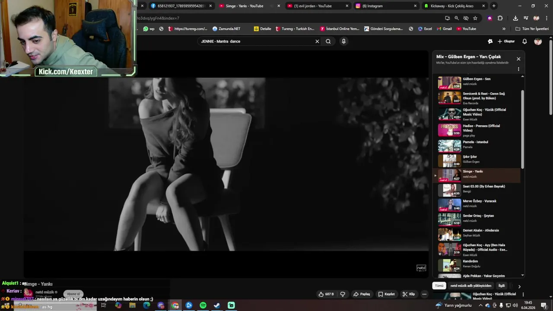
Task: Click the playlist panel scrollbar
Action: pos(522,130)
